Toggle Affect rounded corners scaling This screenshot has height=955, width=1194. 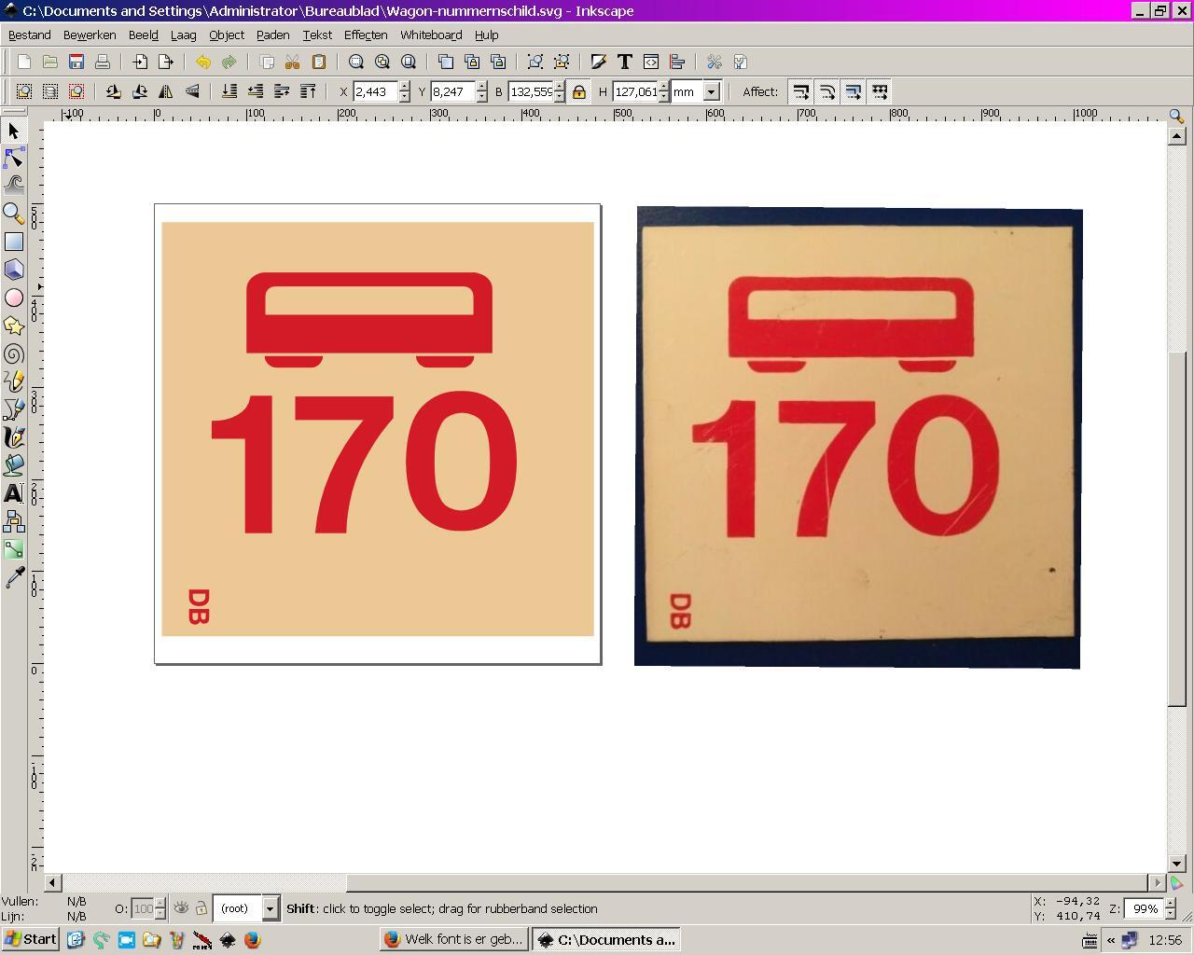826,91
